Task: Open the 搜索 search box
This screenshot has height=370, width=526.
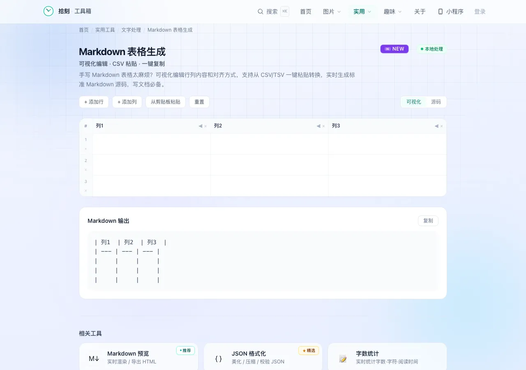Action: (273, 12)
